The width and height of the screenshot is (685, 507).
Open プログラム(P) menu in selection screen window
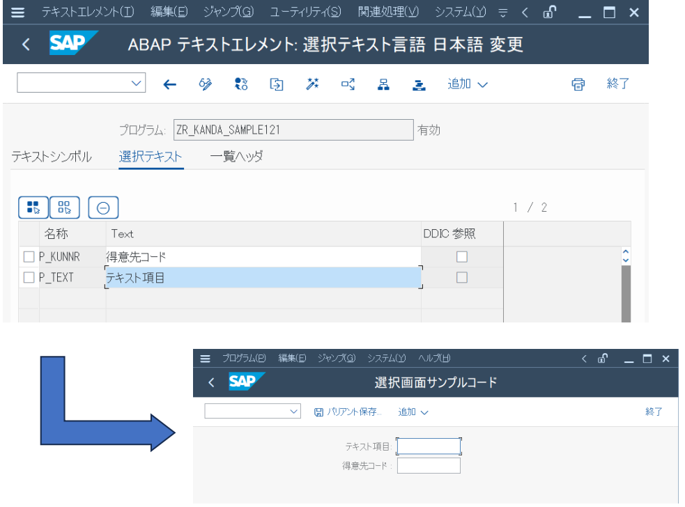tap(244, 359)
